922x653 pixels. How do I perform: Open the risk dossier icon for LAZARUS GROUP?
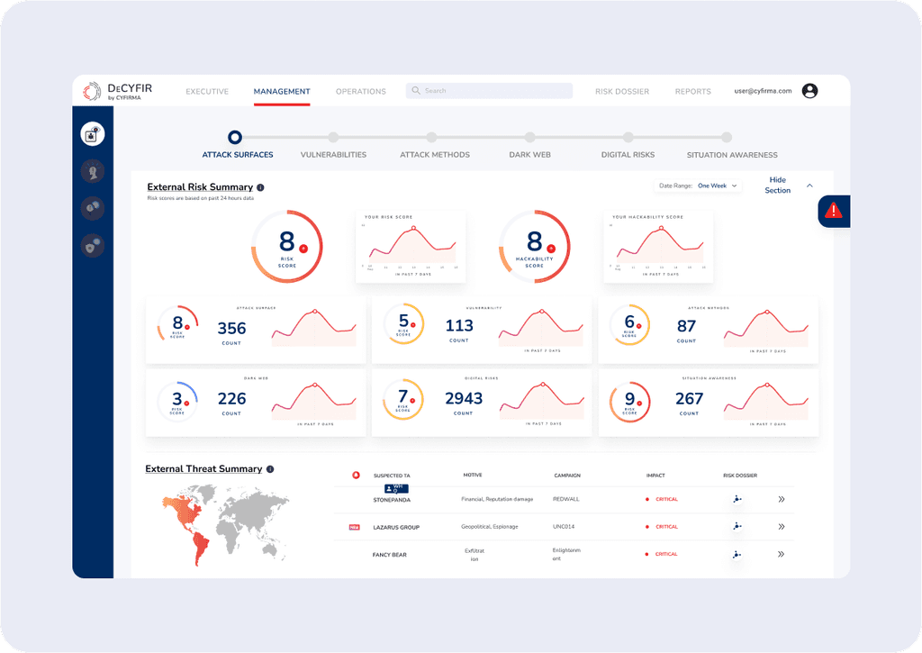pyautogui.click(x=737, y=527)
